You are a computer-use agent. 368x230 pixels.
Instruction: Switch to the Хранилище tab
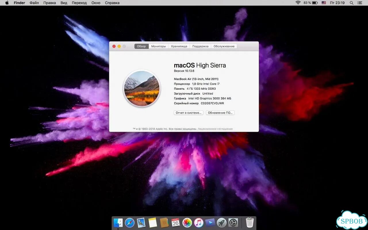coord(179,46)
